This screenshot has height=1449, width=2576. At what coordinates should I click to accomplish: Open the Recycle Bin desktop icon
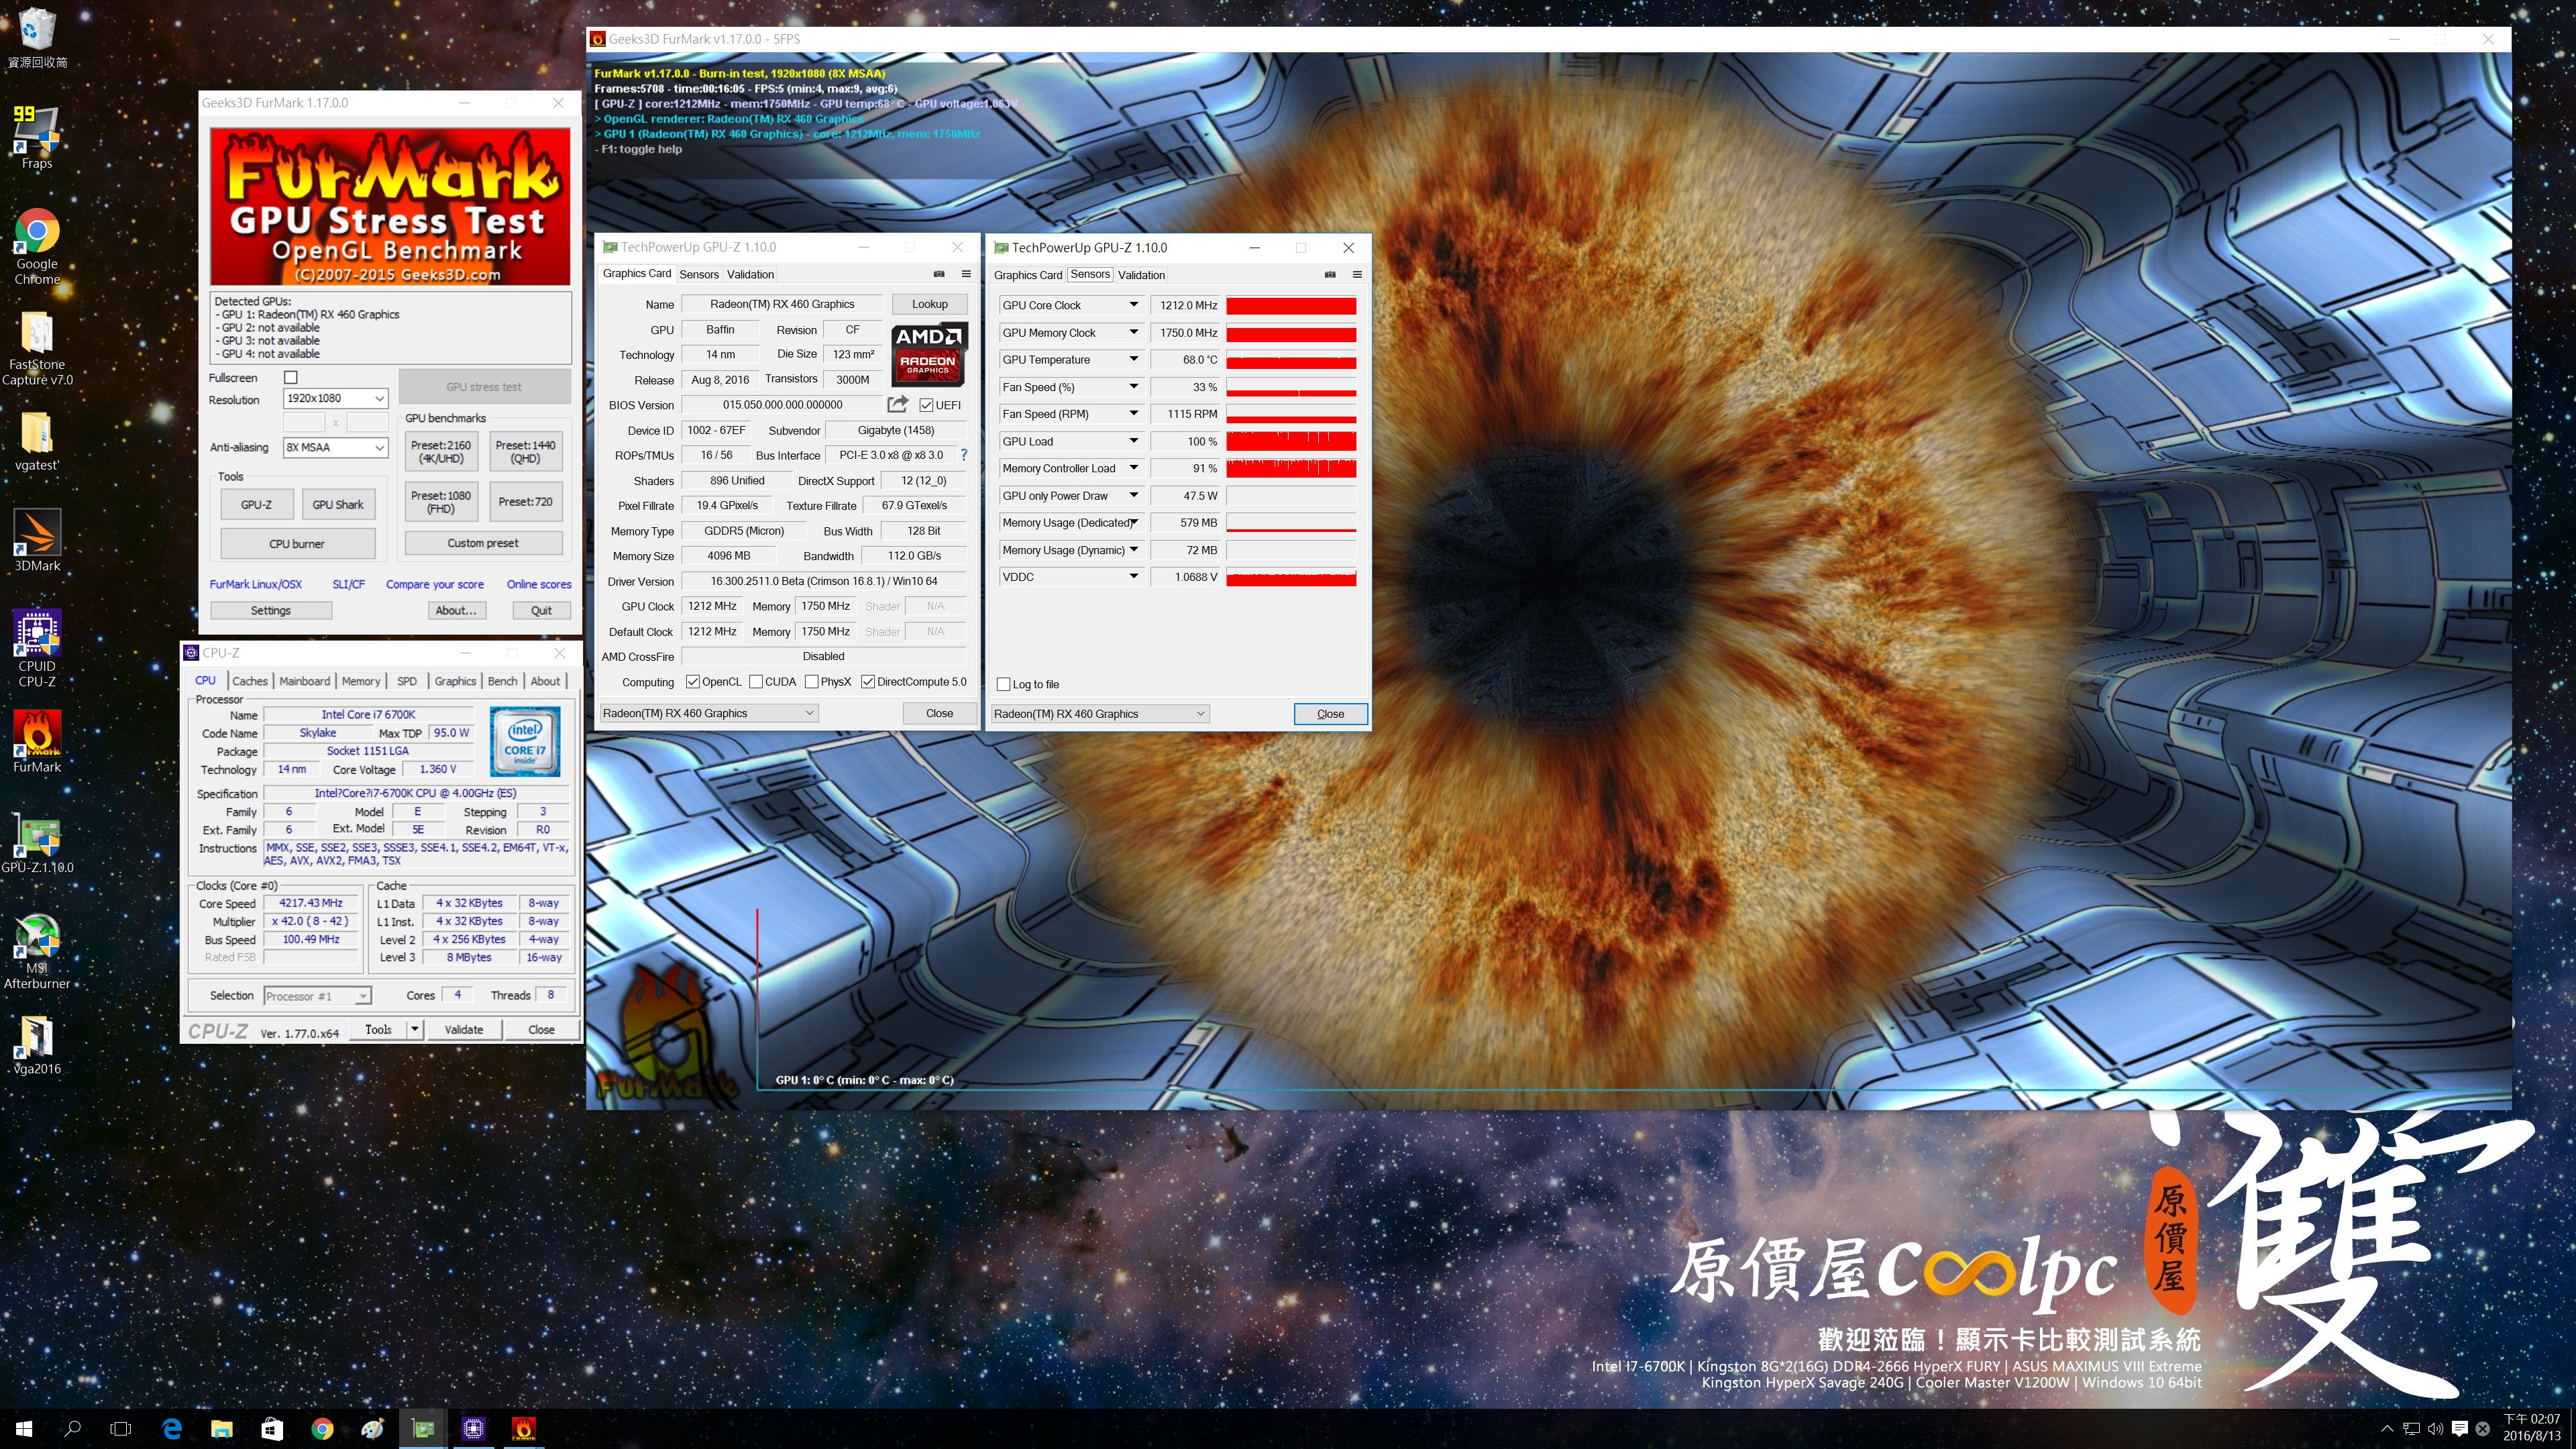[x=37, y=38]
